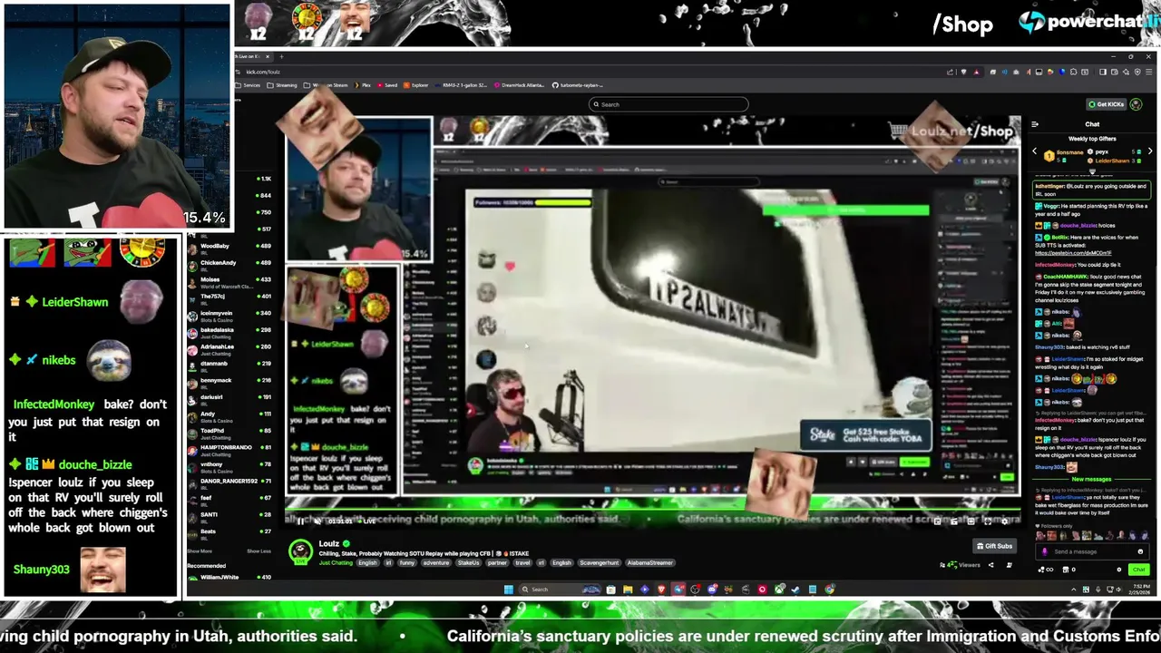Viewport: 1161px width, 653px height.
Task: Open the Loulz channel name link
Action: click(x=328, y=544)
